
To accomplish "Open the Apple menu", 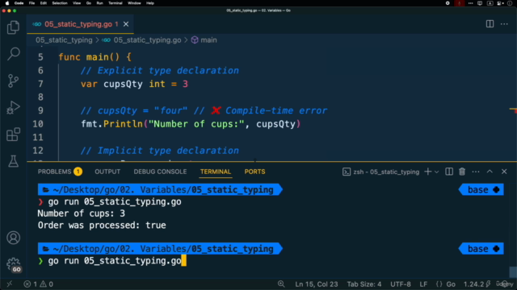I will (x=7, y=3).
